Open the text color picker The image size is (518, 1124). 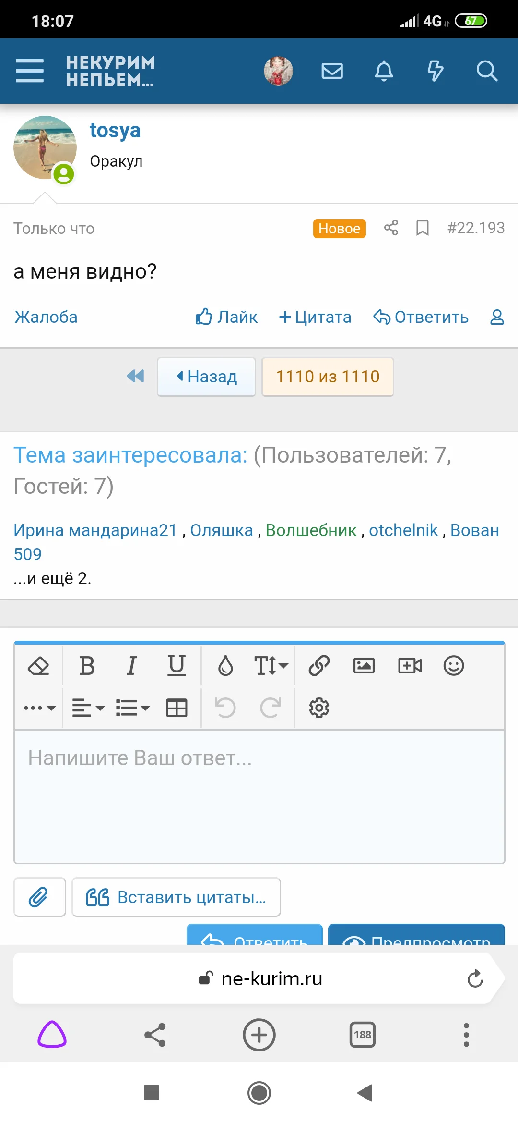tap(225, 666)
